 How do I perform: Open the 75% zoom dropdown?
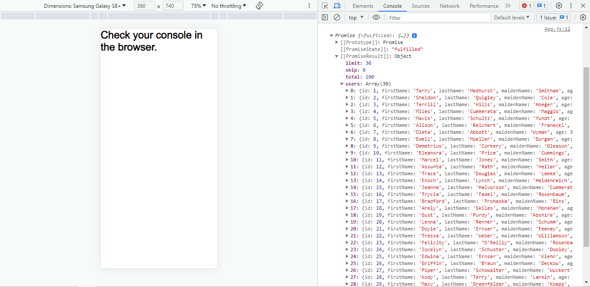198,6
